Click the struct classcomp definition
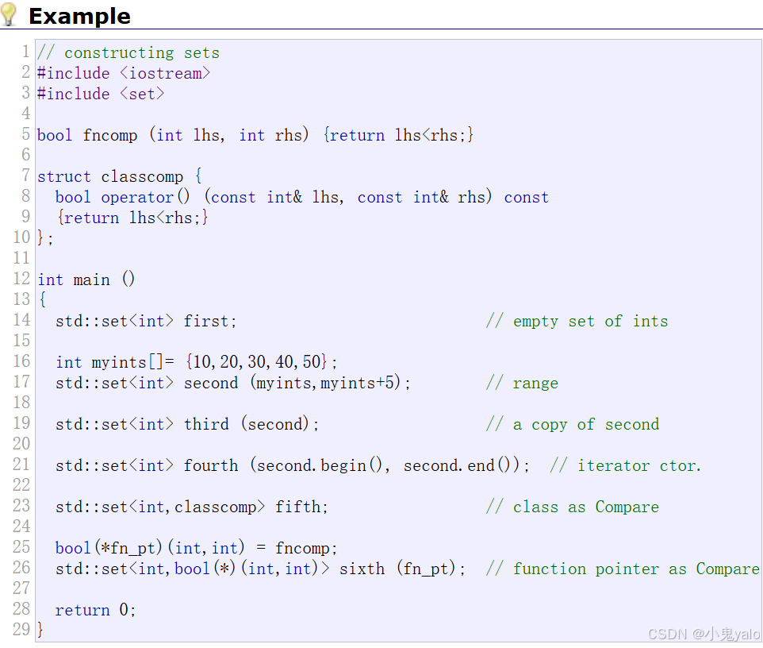This screenshot has width=763, height=648. [119, 175]
